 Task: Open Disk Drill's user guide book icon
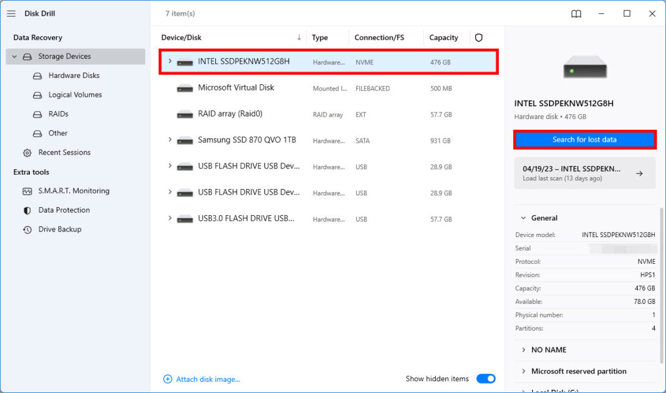(576, 13)
